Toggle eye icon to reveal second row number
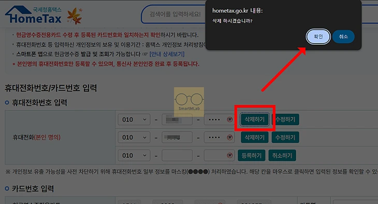 click(230, 137)
